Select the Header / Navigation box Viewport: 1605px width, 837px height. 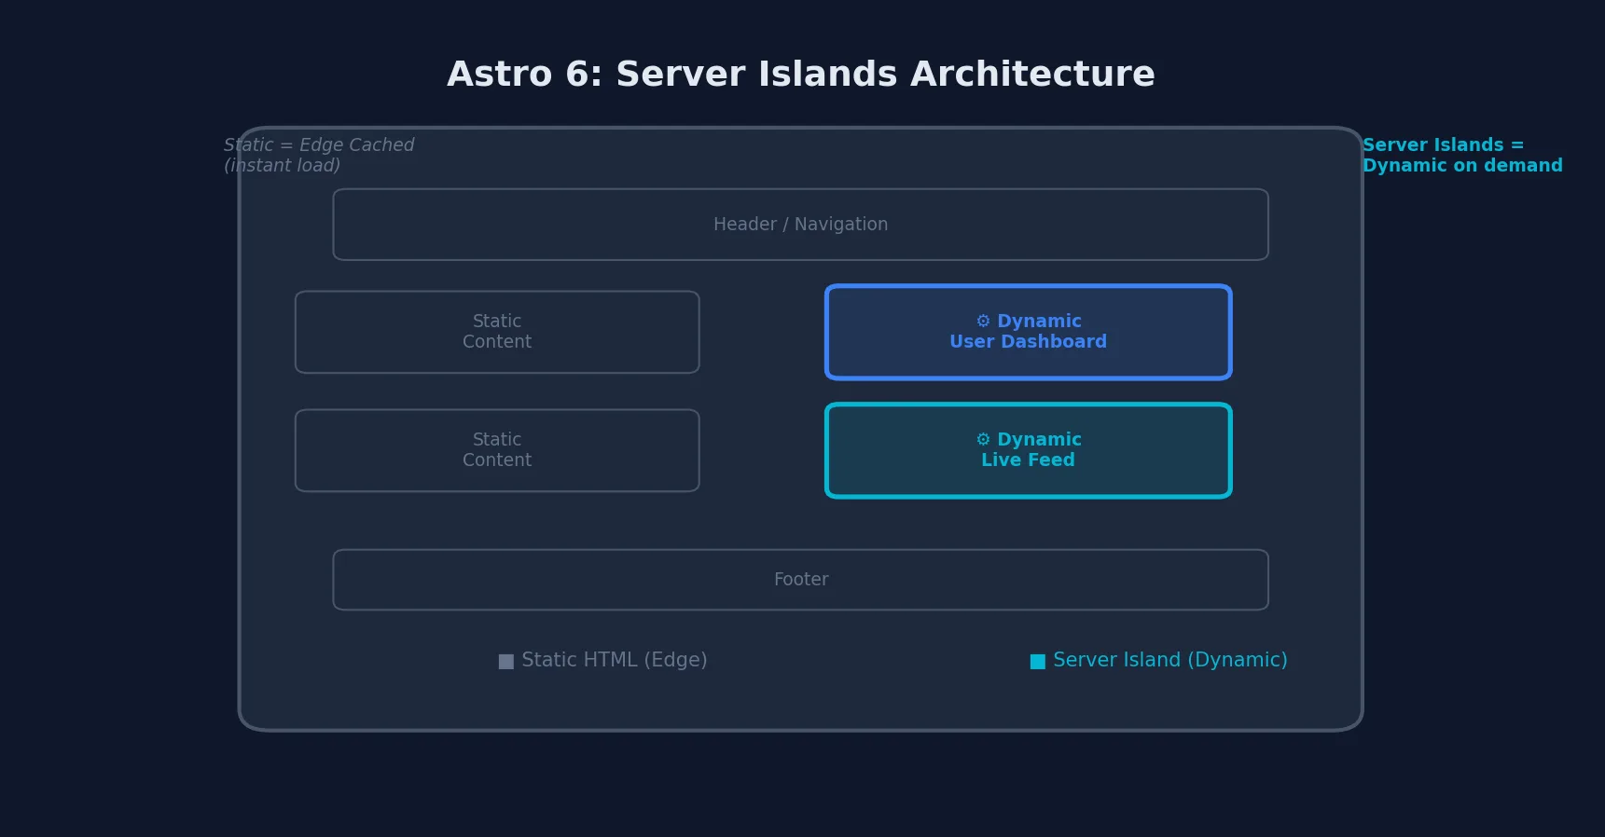click(x=801, y=225)
